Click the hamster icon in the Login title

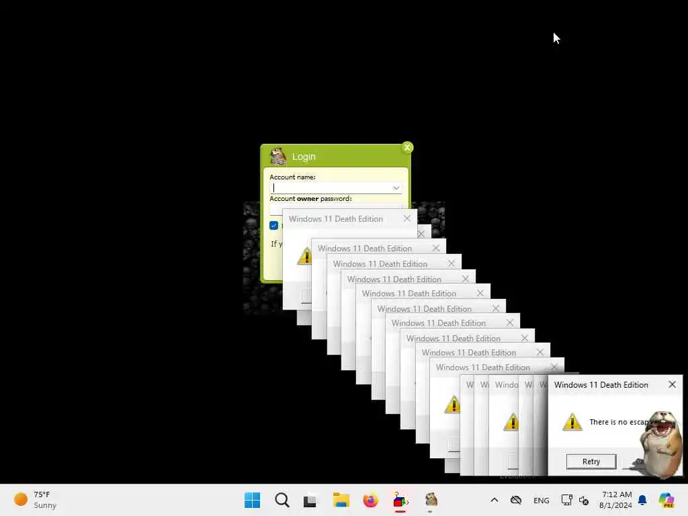pyautogui.click(x=277, y=156)
